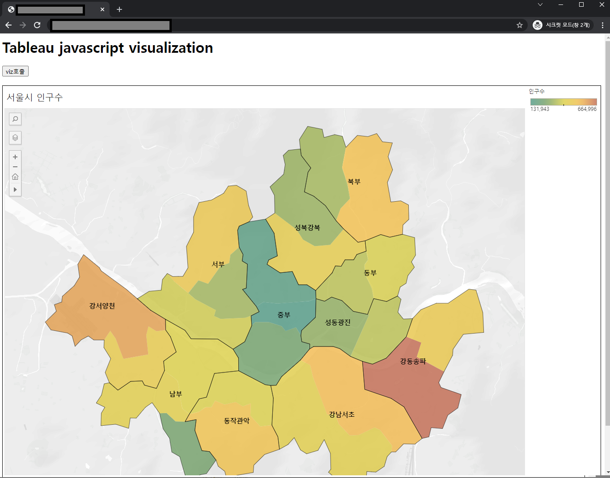Viewport: 610px width, 478px height.
Task: Select the 북부 district label
Action: click(354, 182)
